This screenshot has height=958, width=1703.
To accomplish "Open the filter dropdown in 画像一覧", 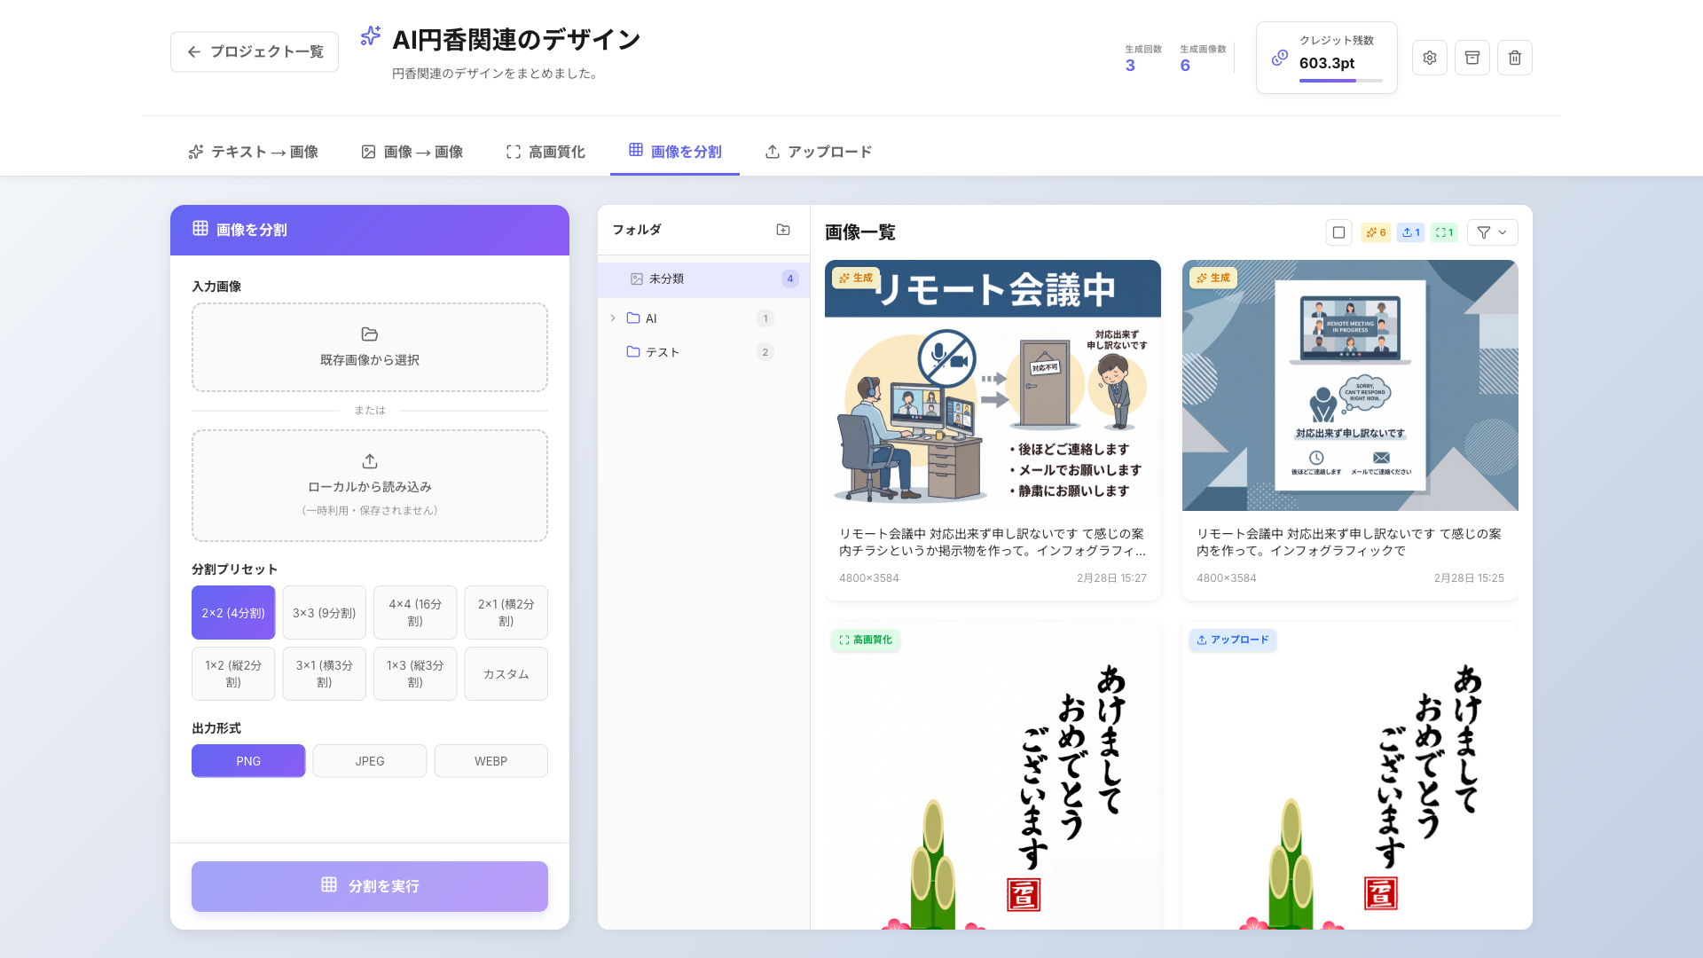I will (x=1492, y=232).
